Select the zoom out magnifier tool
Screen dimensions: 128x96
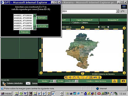coord(78,77)
